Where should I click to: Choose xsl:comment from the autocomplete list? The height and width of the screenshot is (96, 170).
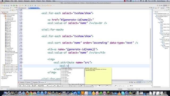(x=73, y=76)
